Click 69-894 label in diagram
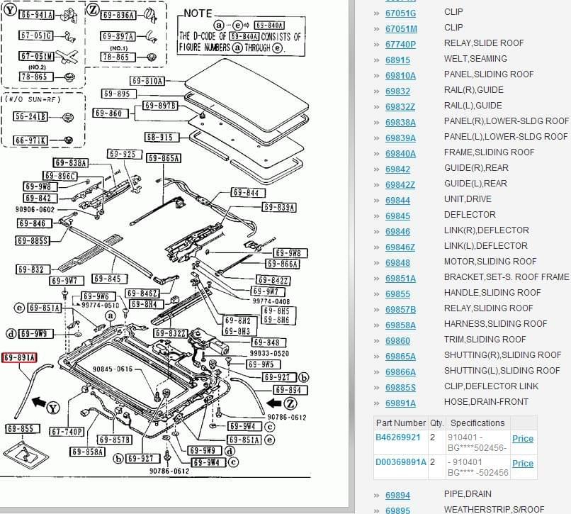 [290, 390]
